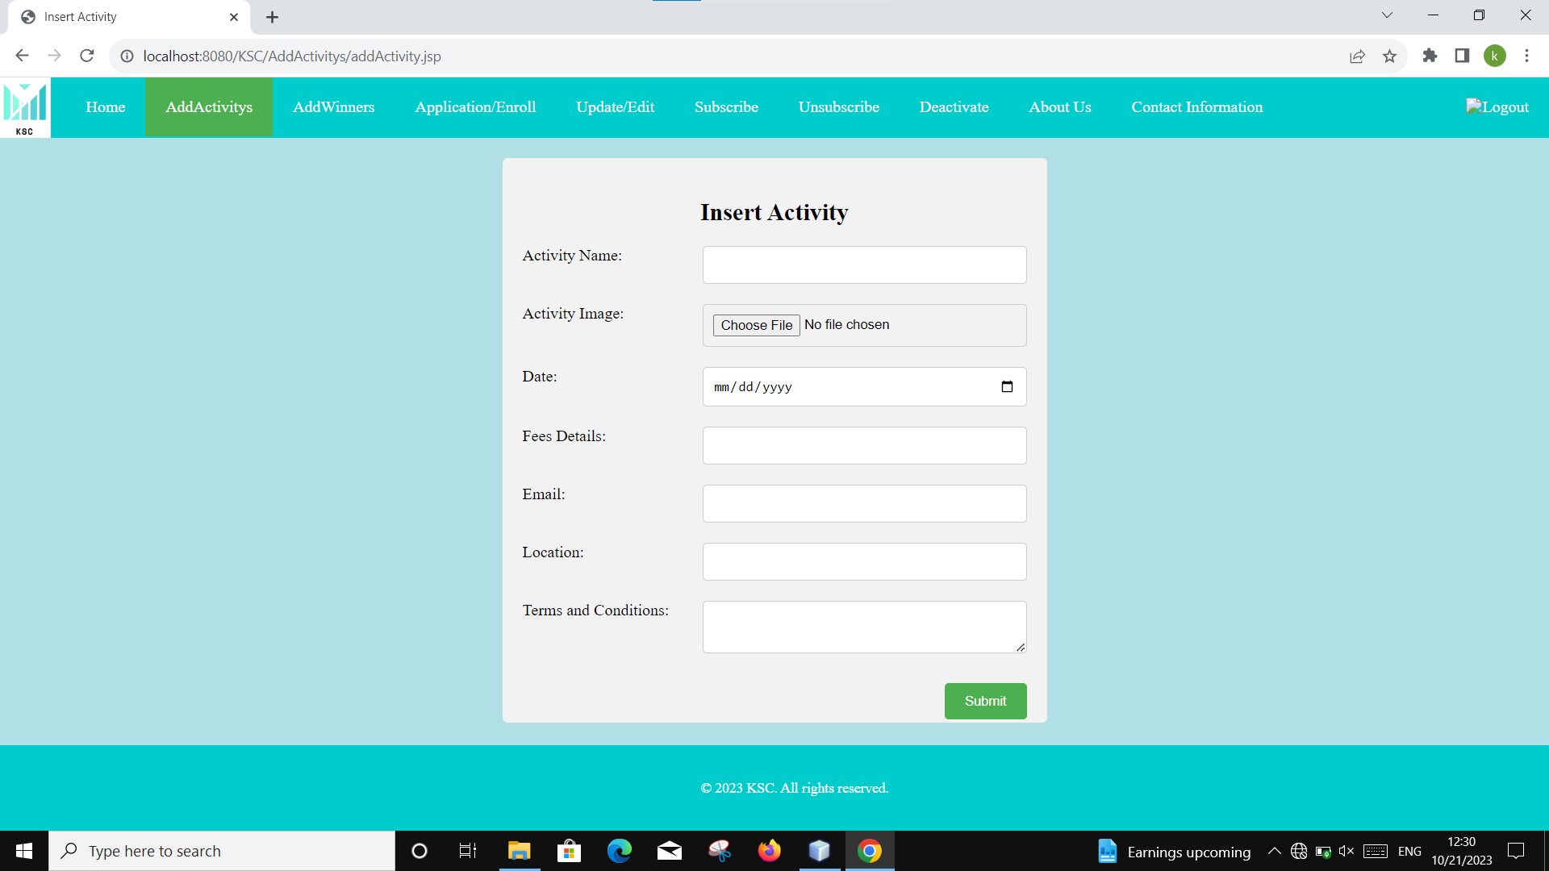
Task: Click the browser forward arrow
Action: click(54, 56)
